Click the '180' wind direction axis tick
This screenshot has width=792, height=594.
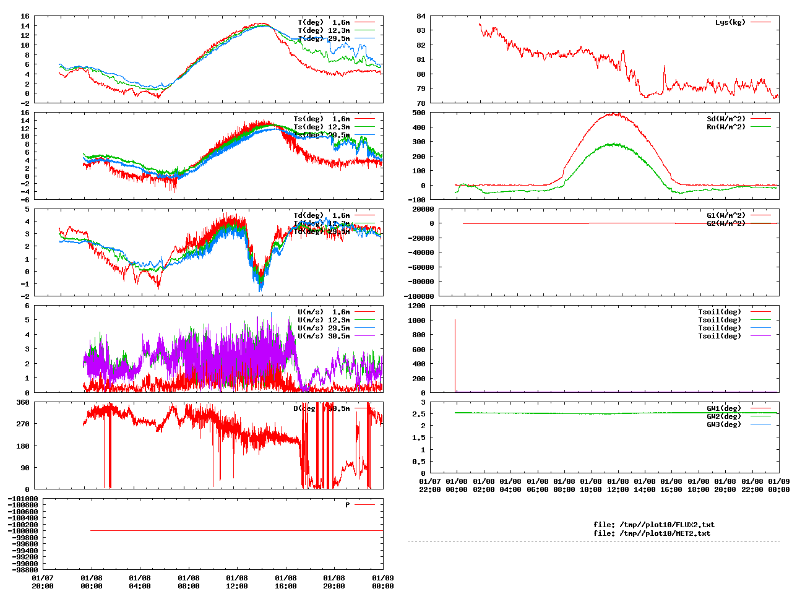(23, 445)
